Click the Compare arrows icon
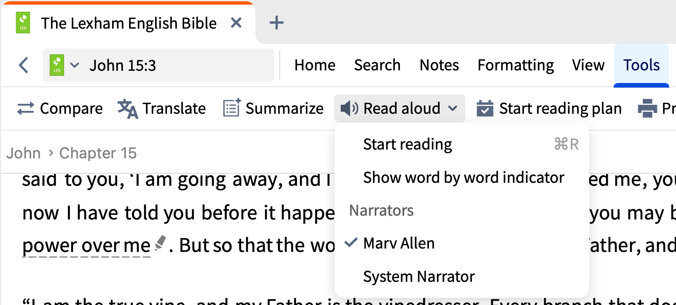 coord(26,109)
